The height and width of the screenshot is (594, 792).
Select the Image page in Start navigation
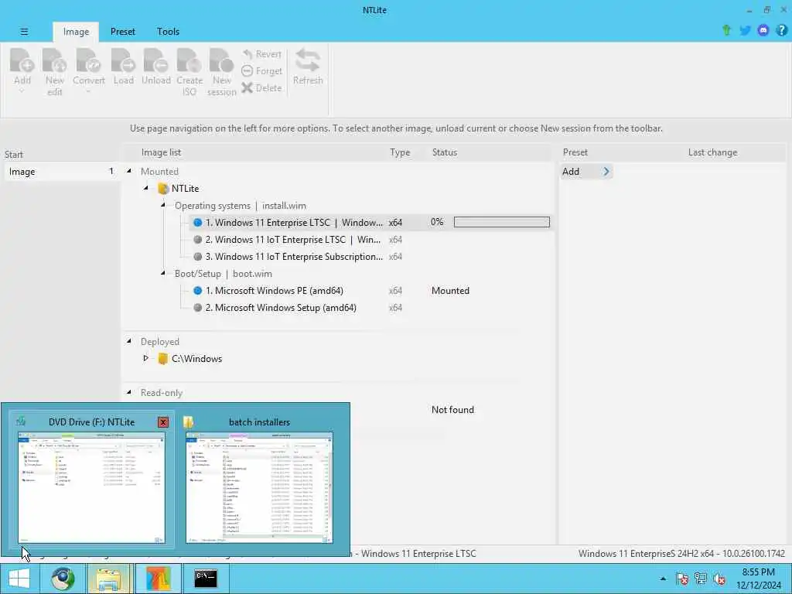(x=62, y=172)
